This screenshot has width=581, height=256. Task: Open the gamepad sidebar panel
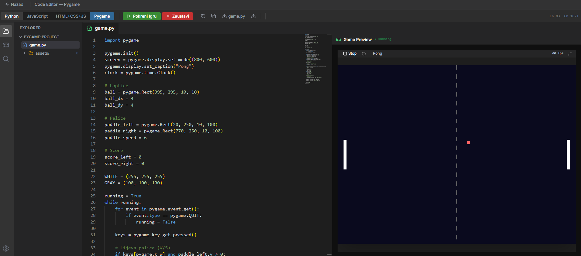click(6, 45)
